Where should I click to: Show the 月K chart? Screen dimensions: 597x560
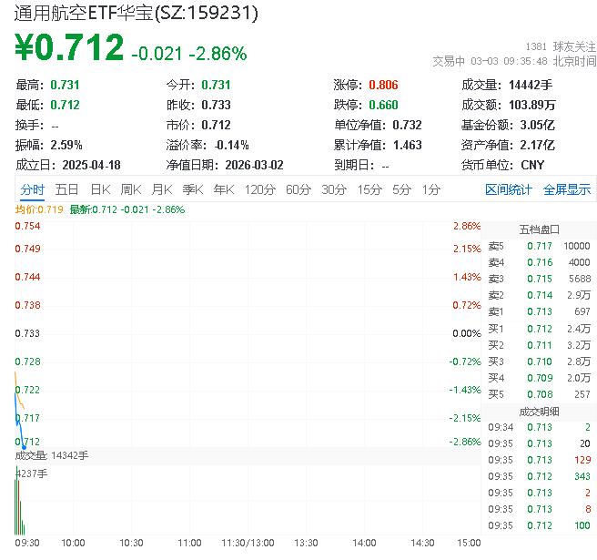pyautogui.click(x=162, y=189)
